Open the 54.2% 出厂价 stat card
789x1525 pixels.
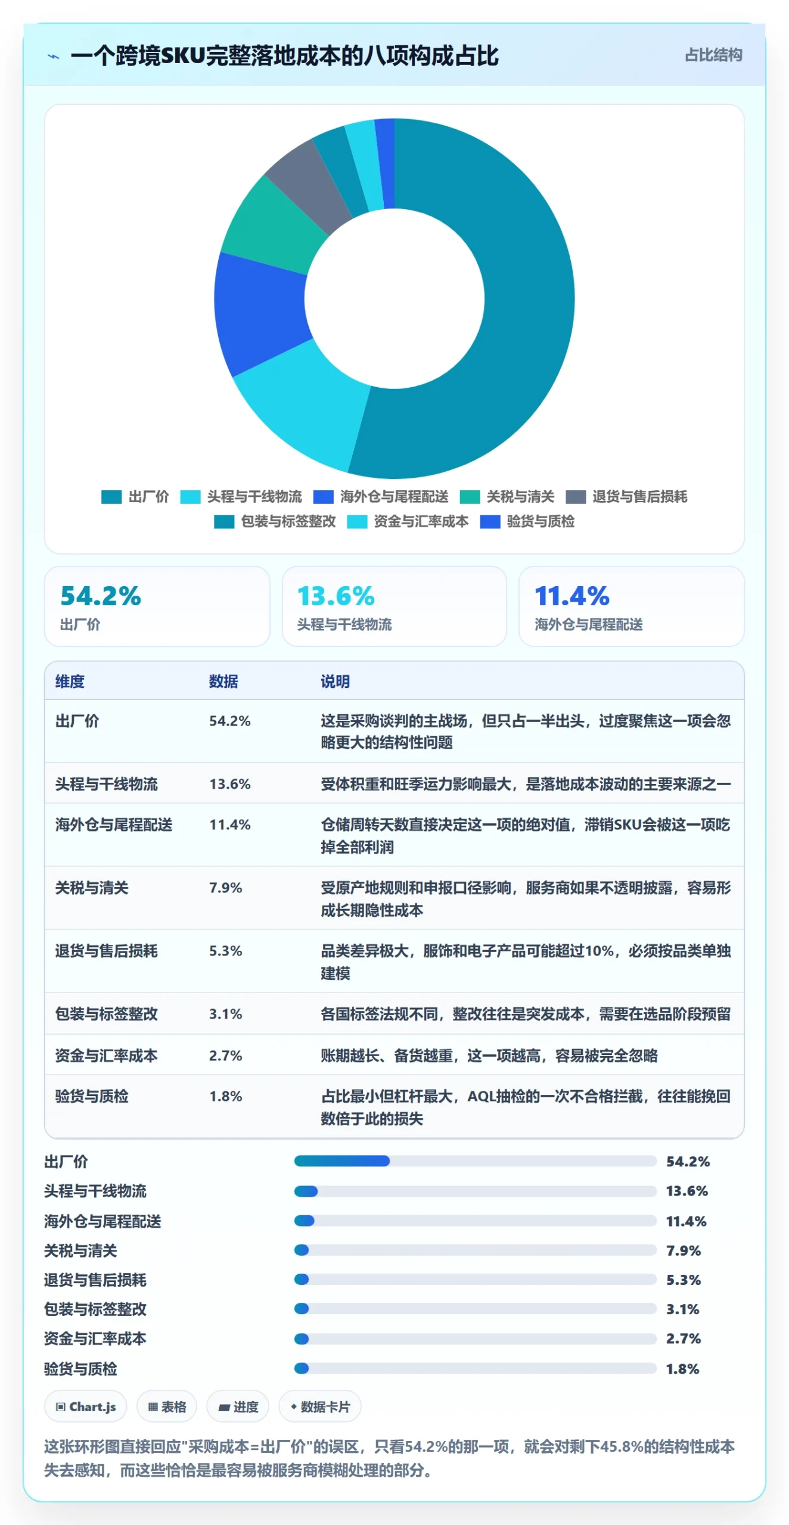tap(157, 606)
